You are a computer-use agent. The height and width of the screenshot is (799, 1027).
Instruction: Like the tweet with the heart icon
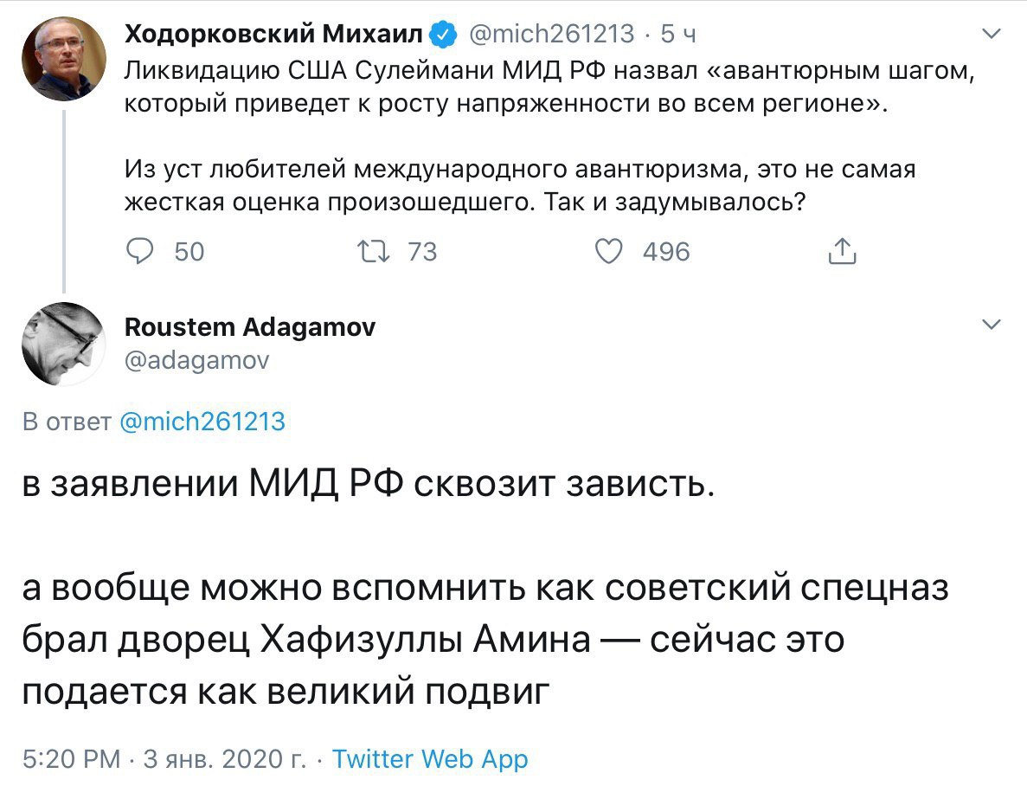click(x=611, y=251)
